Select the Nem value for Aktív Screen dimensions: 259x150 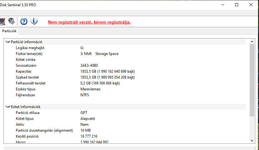[x=84, y=125]
